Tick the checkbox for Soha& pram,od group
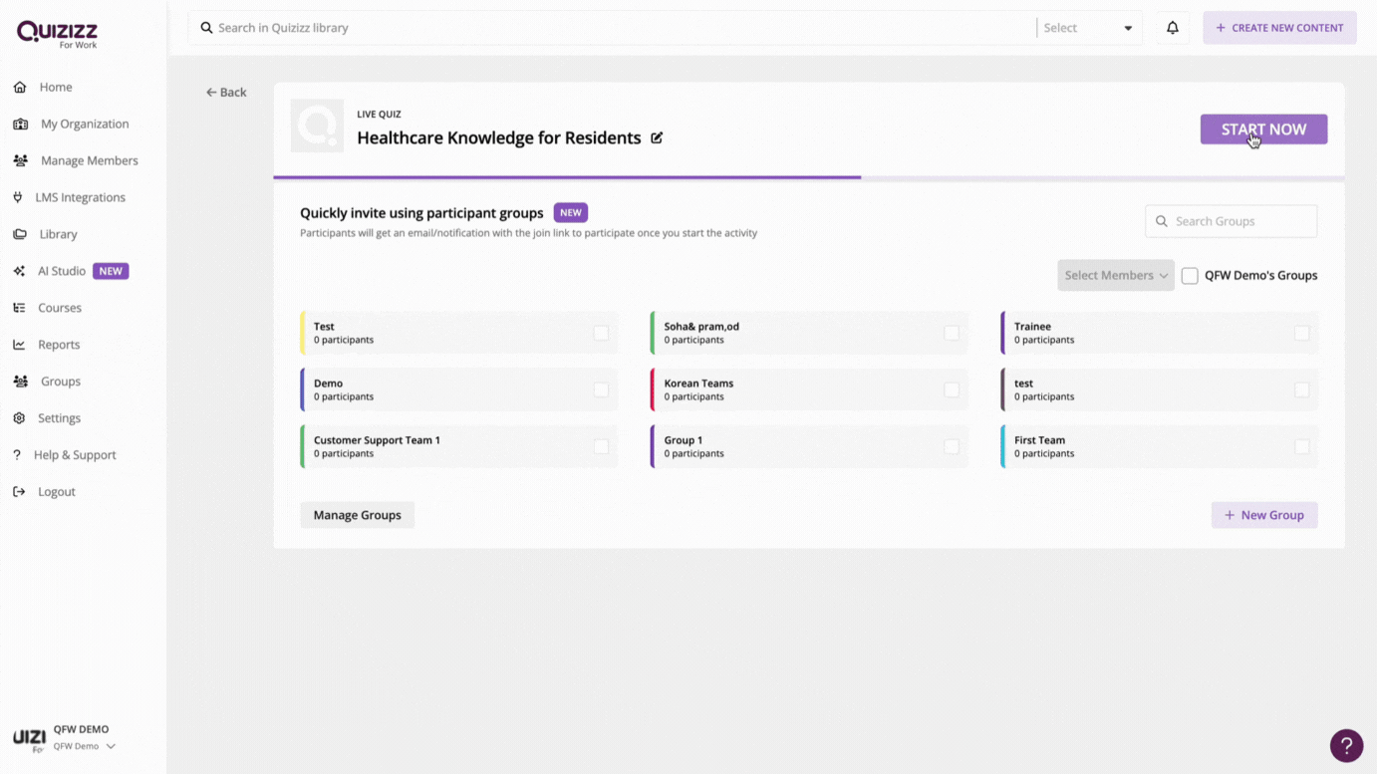The width and height of the screenshot is (1377, 774). 952,333
